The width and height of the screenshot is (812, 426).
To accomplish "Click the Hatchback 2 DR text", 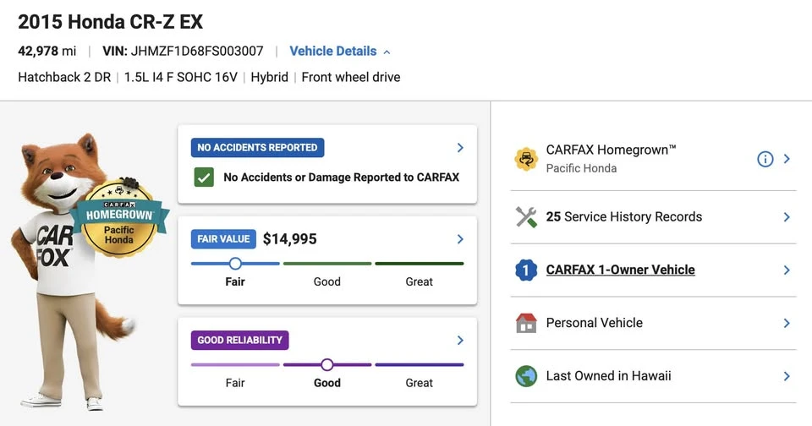I will [64, 77].
